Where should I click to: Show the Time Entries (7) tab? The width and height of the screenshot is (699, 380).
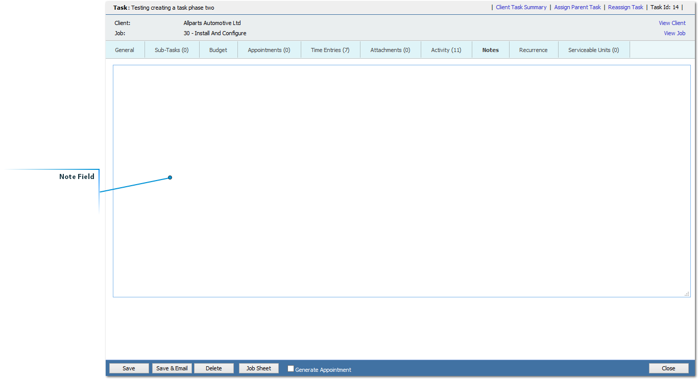[x=330, y=50]
